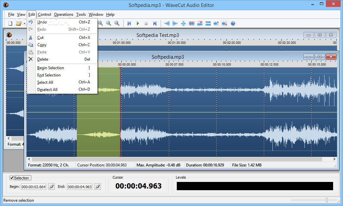Click the trim/crop waveform icon
The width and height of the screenshot is (343, 206).
[183, 23]
